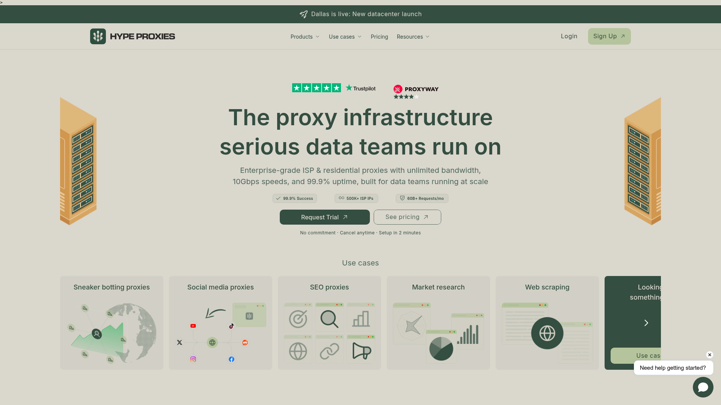Screen dimensions: 721x405
Task: Click the globe icon on Web scraping card
Action: pos(547,333)
